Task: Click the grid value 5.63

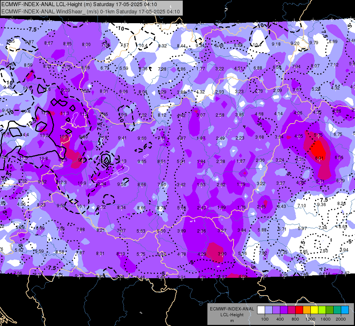Action: pyautogui.click(x=141, y=231)
